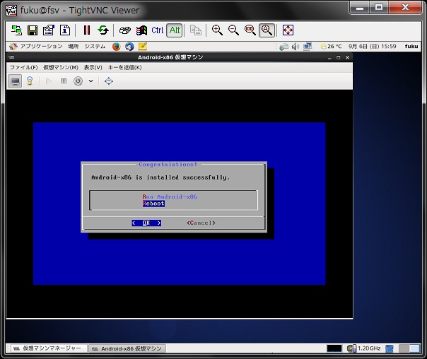Switch to full screen mode icon
The width and height of the screenshot is (427, 359).
click(288, 30)
